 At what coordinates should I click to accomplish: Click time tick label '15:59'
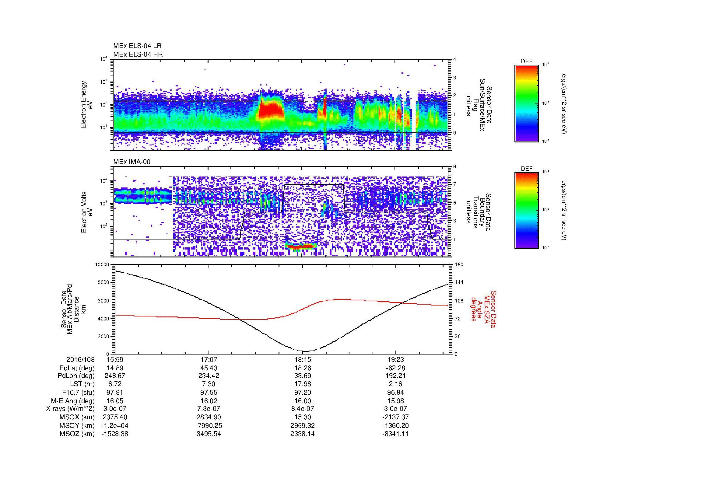click(115, 359)
